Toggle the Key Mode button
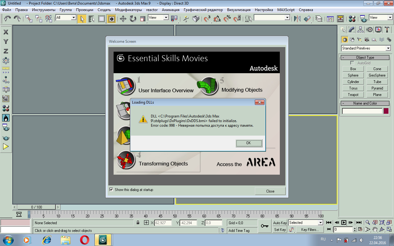 [x=329, y=229]
